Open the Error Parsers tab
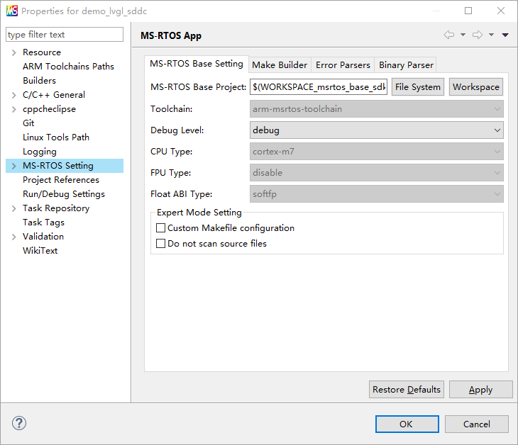 343,64
